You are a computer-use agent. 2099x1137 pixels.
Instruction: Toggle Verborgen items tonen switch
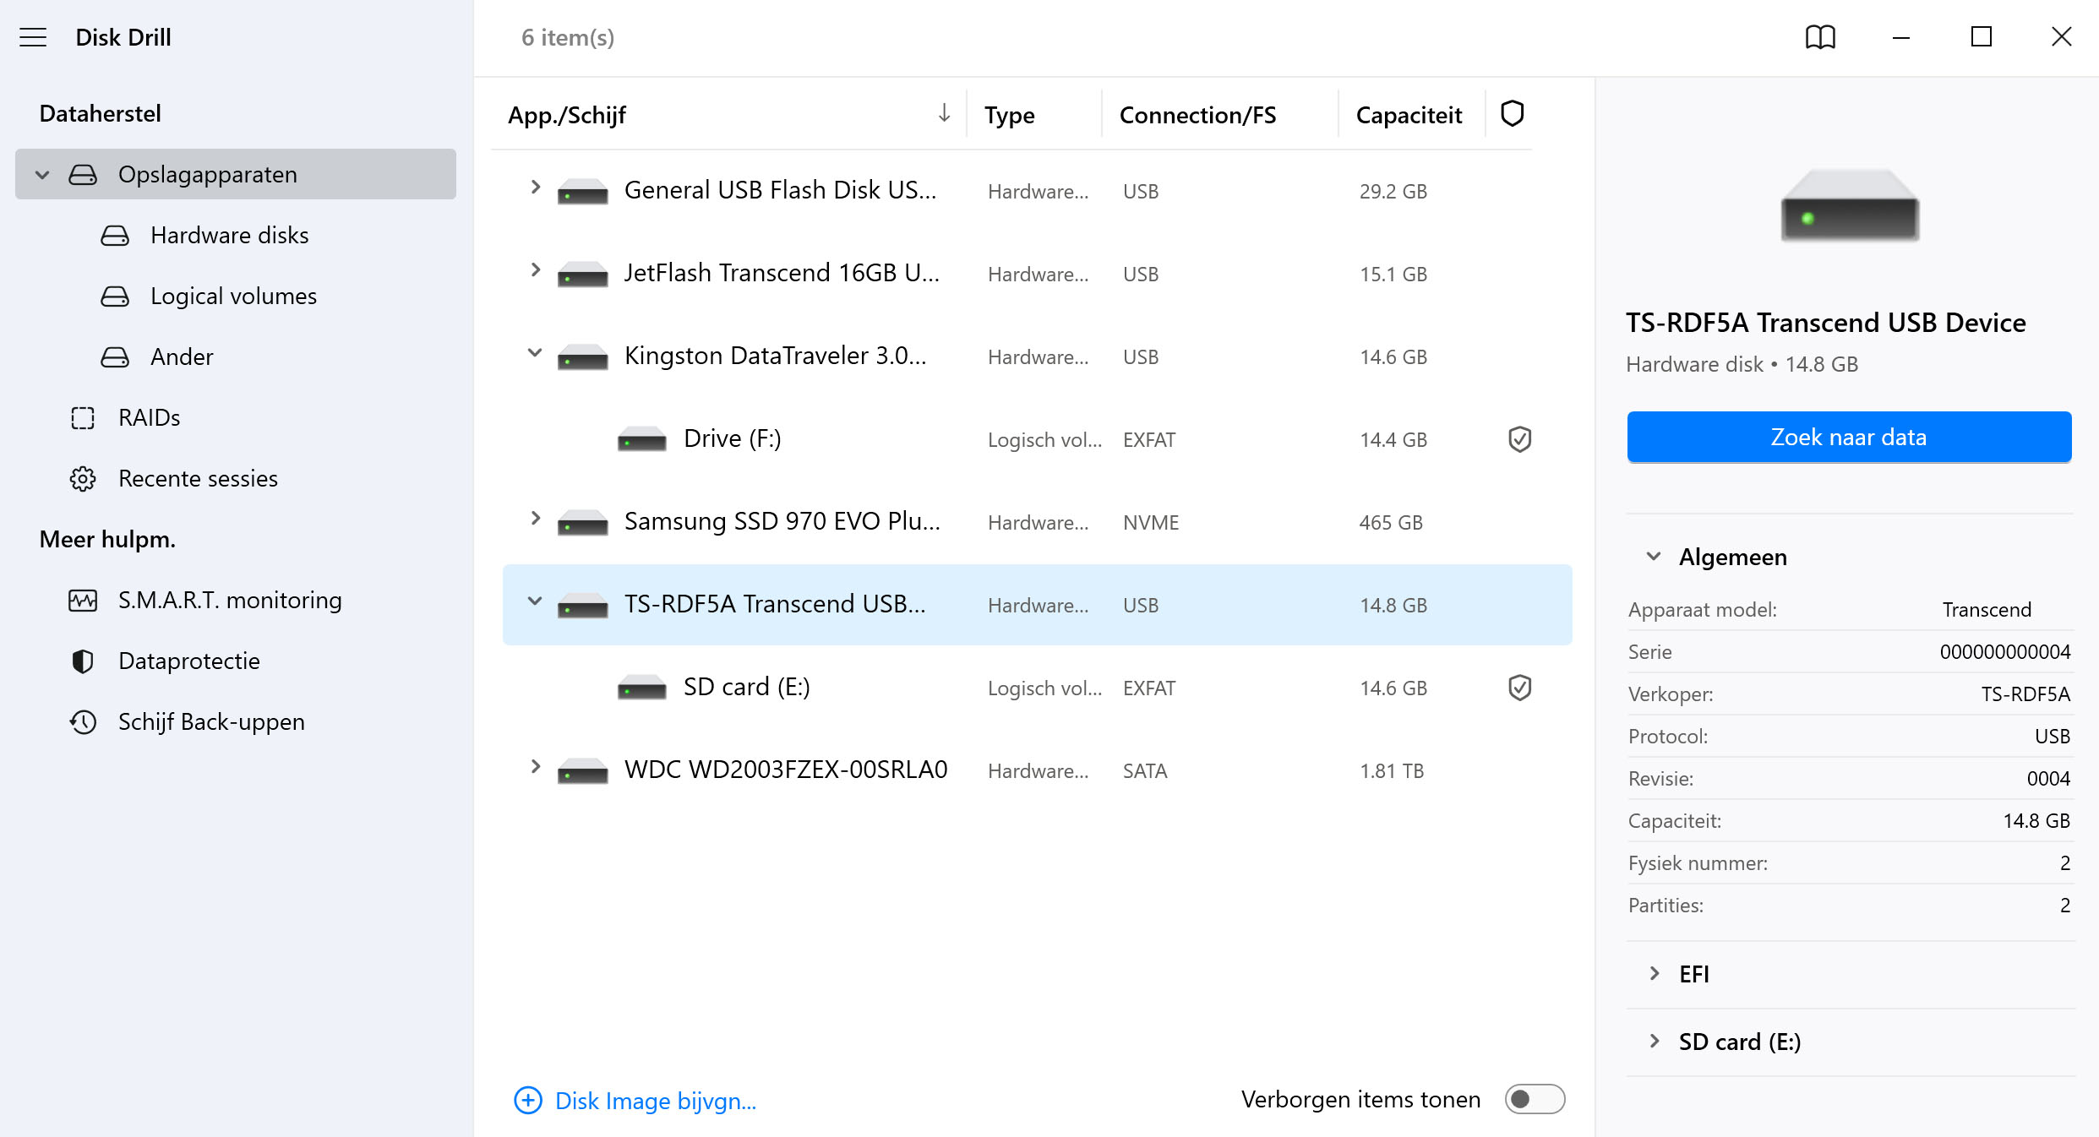(x=1535, y=1099)
